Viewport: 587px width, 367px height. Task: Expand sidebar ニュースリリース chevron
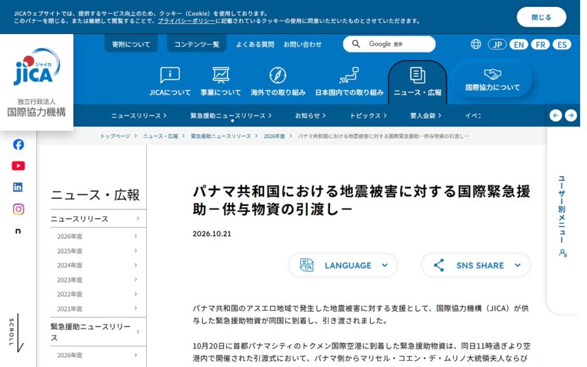(x=138, y=218)
